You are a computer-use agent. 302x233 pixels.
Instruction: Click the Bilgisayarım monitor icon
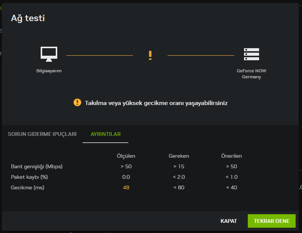tap(49, 54)
